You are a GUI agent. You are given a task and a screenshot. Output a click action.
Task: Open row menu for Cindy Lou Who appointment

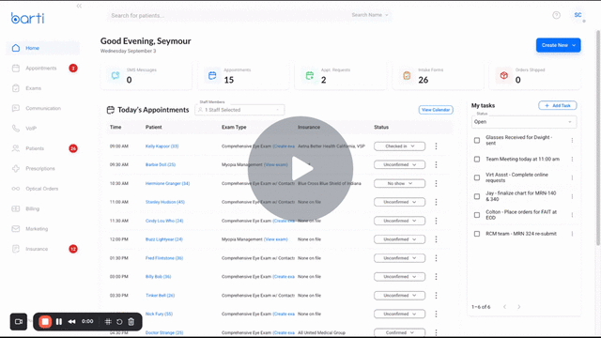click(436, 221)
